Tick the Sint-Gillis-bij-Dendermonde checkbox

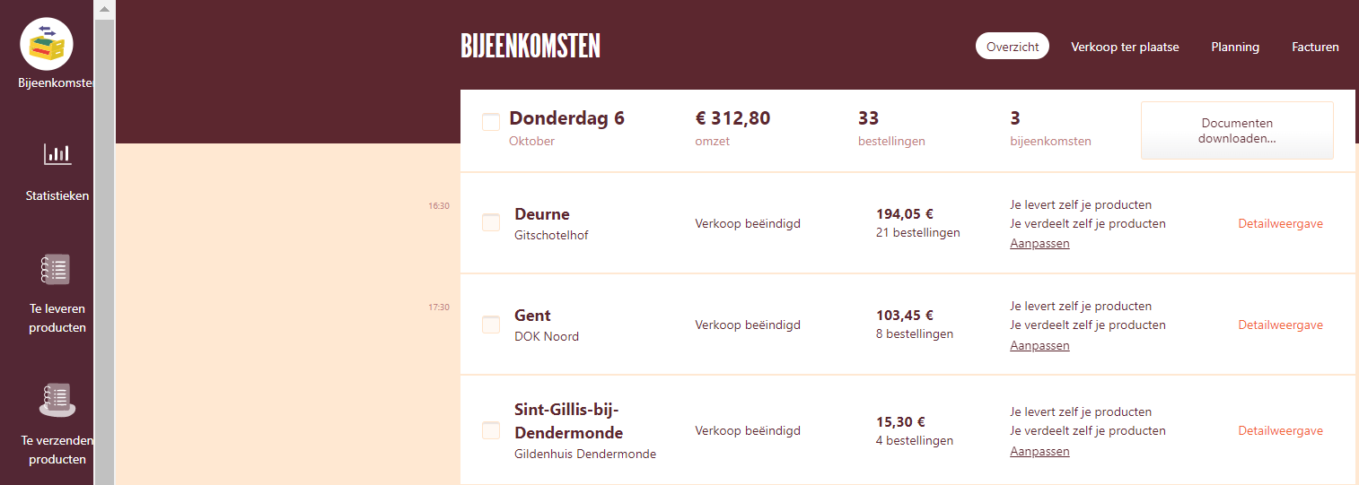pos(491,430)
